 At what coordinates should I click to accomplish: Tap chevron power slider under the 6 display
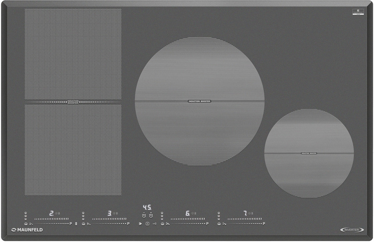(188, 219)
